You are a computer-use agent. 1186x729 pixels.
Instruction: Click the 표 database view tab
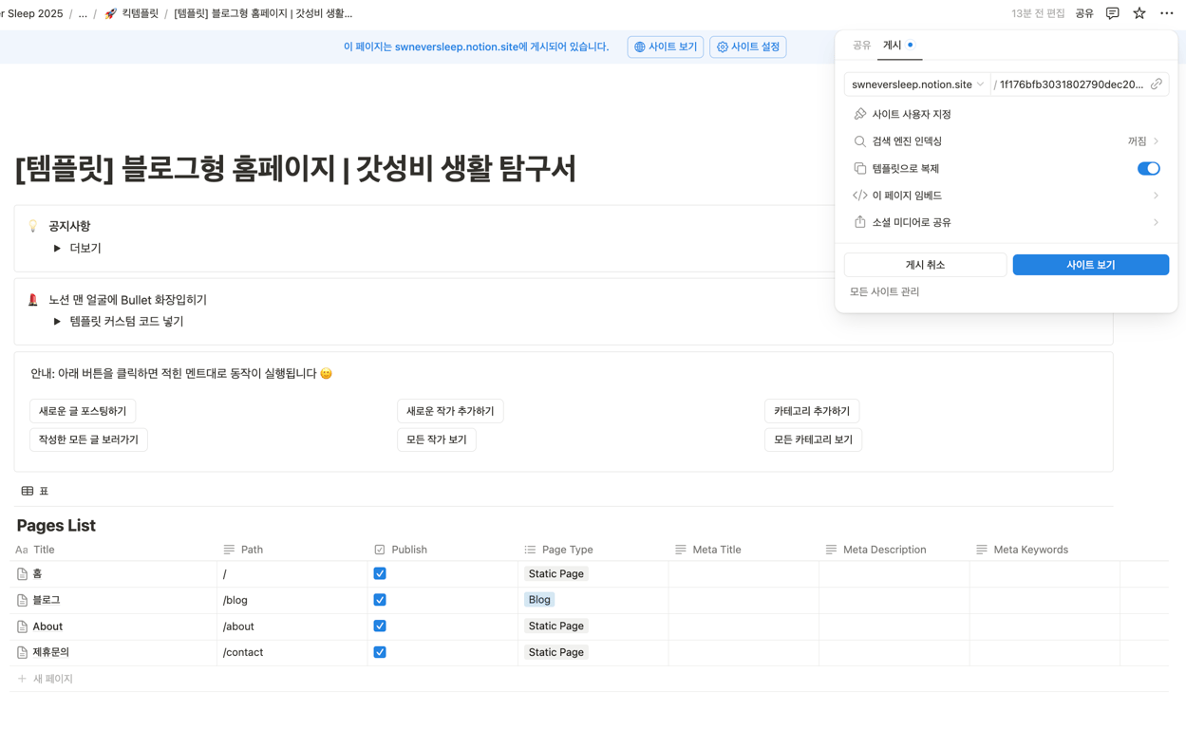[35, 491]
